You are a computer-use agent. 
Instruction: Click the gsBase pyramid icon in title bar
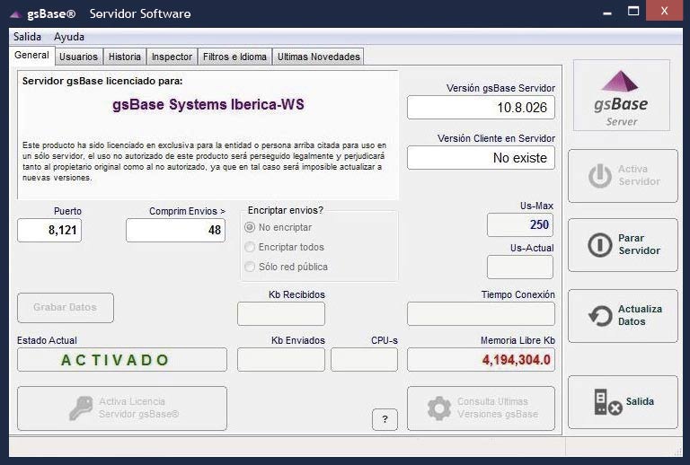point(15,14)
